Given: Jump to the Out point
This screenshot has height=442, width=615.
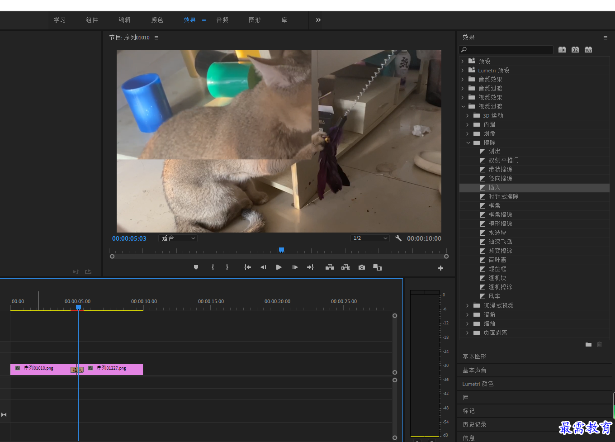Looking at the screenshot, I should [x=310, y=267].
